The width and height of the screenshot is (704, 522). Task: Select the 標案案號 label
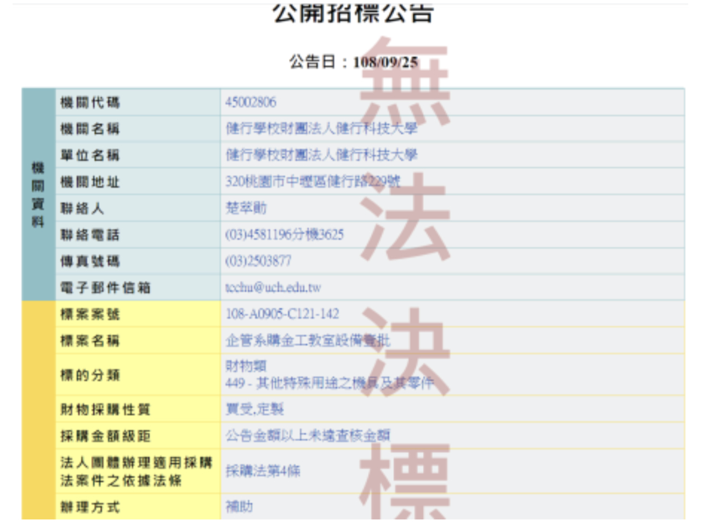[x=90, y=315]
